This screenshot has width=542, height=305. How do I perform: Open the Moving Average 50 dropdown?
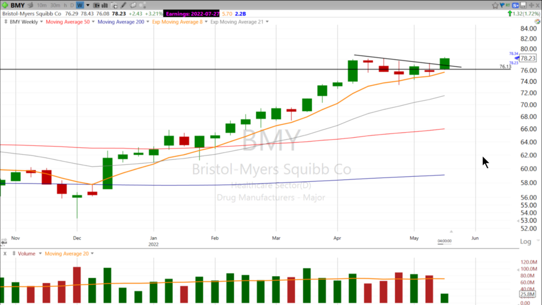(93, 22)
